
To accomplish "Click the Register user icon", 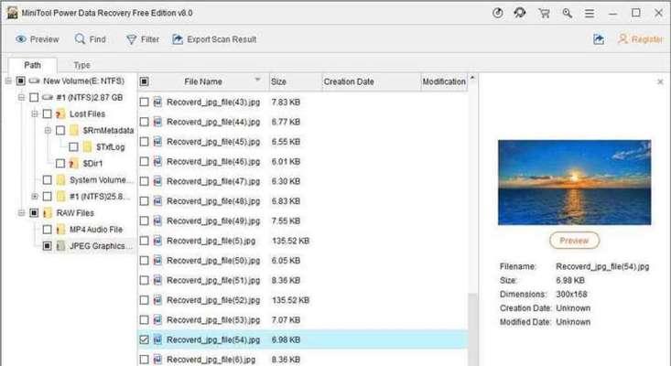I will [x=622, y=39].
